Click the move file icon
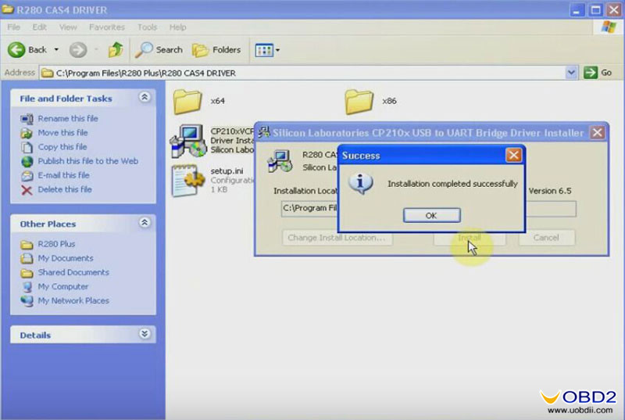Image resolution: width=625 pixels, height=420 pixels. (x=27, y=133)
